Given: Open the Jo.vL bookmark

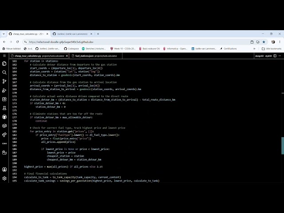Looking at the screenshot, I should click(x=28, y=49).
